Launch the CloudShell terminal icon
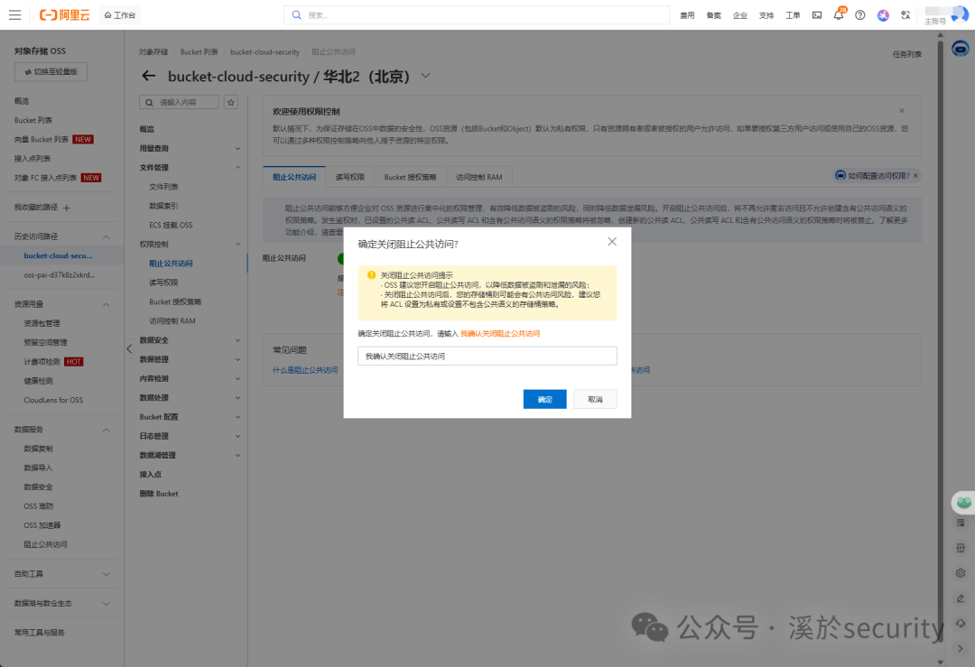Screen dimensions: 975x667 click(817, 14)
